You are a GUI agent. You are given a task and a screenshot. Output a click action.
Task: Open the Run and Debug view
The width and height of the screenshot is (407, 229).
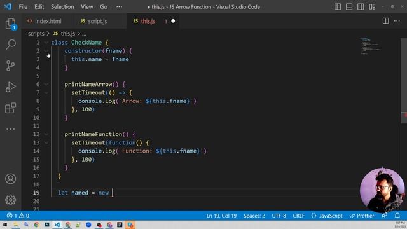click(10, 87)
